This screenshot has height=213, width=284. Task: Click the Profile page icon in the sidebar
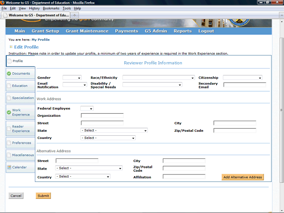pyautogui.click(x=9, y=61)
